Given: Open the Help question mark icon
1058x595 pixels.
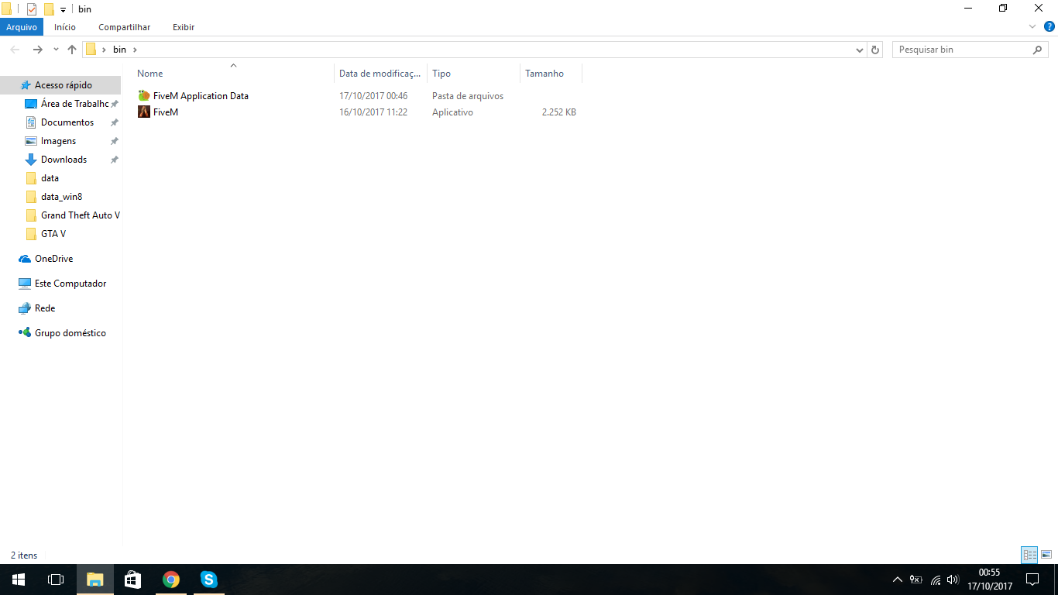Looking at the screenshot, I should point(1049,26).
